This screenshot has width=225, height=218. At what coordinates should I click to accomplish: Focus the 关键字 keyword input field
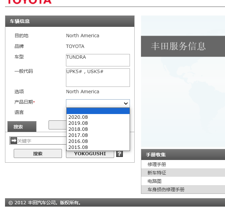[x=40, y=141]
